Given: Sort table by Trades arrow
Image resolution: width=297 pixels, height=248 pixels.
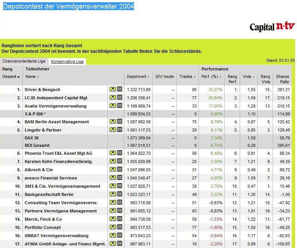Looking at the screenshot, I should pyautogui.click(x=194, y=77).
